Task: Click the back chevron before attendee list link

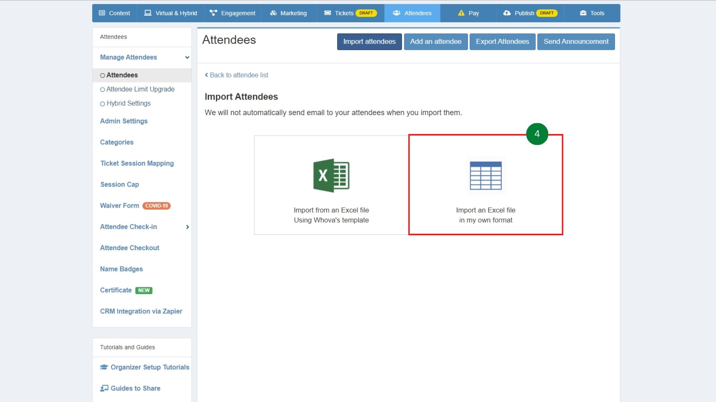Action: [206, 75]
